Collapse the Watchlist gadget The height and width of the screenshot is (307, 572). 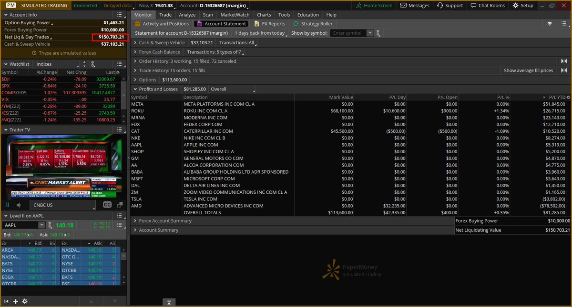5,64
